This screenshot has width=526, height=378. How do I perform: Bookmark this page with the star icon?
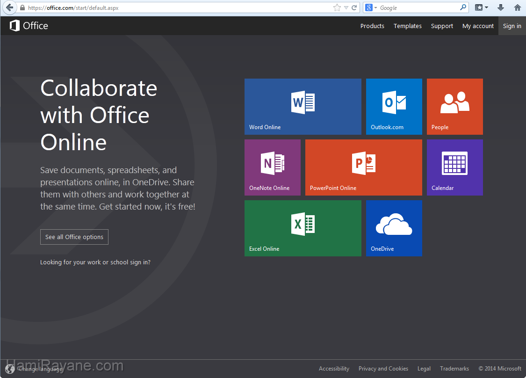tap(337, 7)
